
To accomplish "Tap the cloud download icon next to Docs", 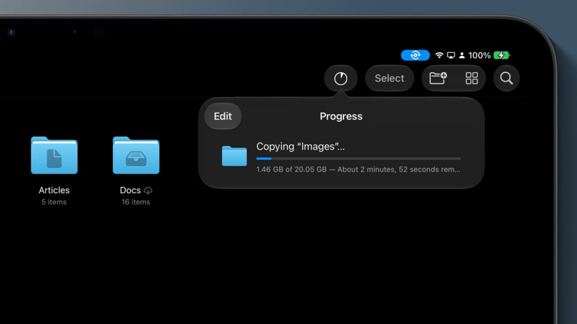I will pyautogui.click(x=148, y=191).
